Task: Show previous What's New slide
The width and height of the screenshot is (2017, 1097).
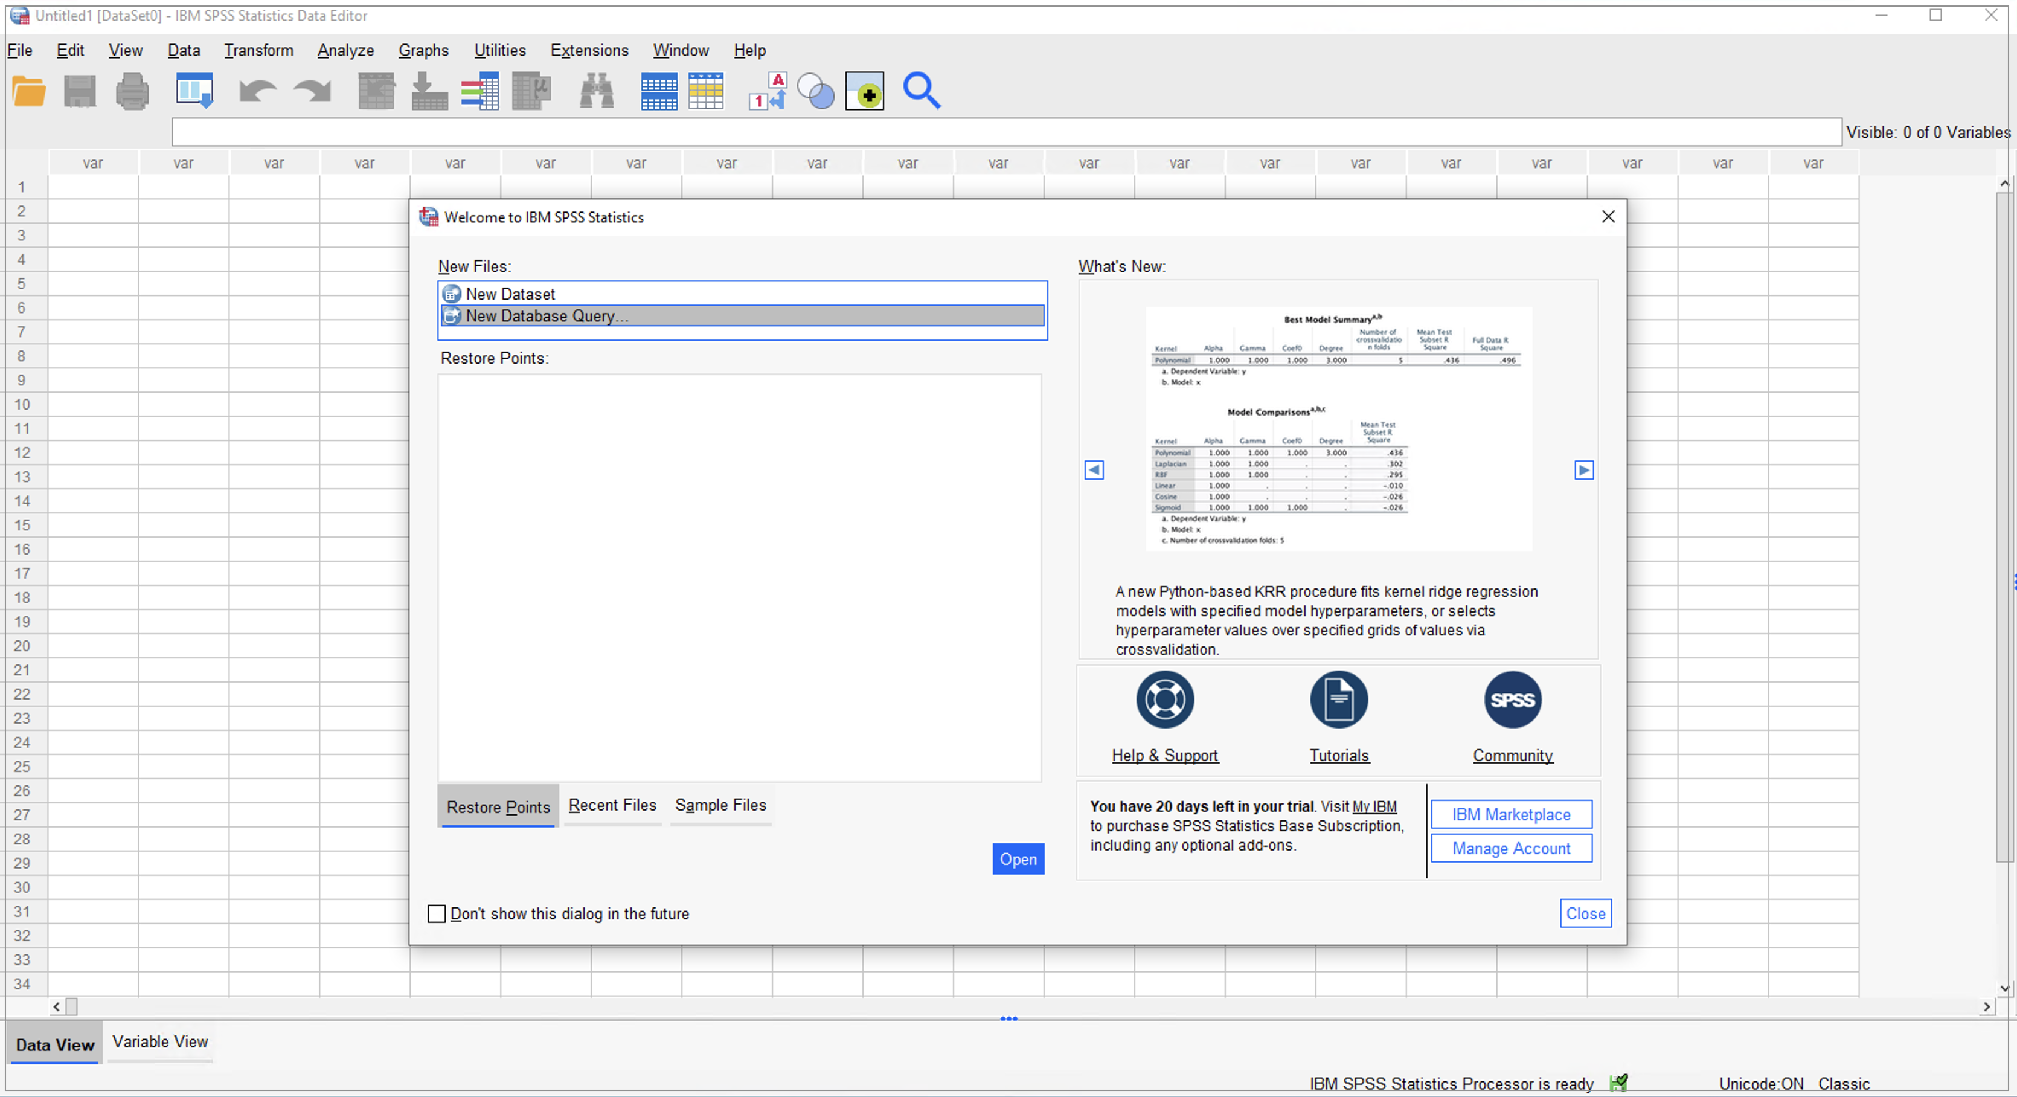Action: tap(1094, 470)
